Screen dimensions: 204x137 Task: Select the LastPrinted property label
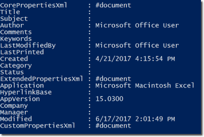coord(22,52)
